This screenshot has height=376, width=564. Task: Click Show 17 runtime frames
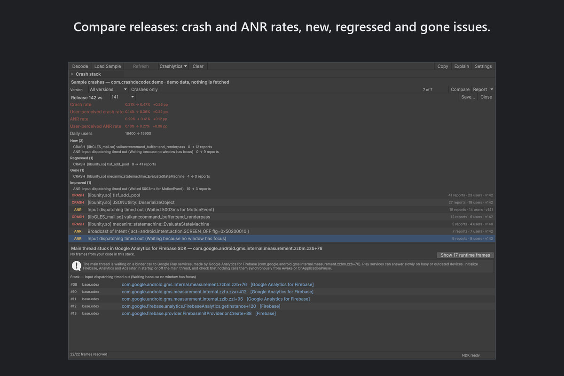(465, 255)
